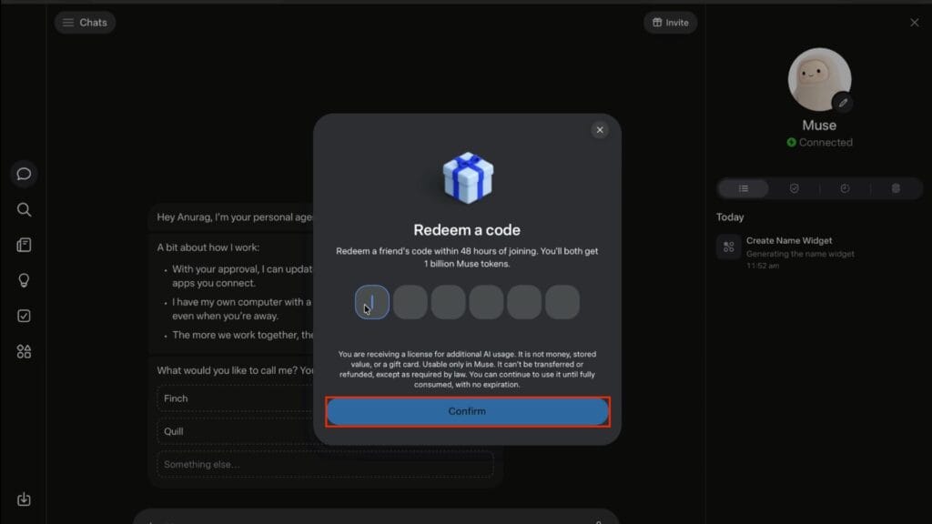
Task: Click the Create Name Widget task icon
Action: pos(729,247)
